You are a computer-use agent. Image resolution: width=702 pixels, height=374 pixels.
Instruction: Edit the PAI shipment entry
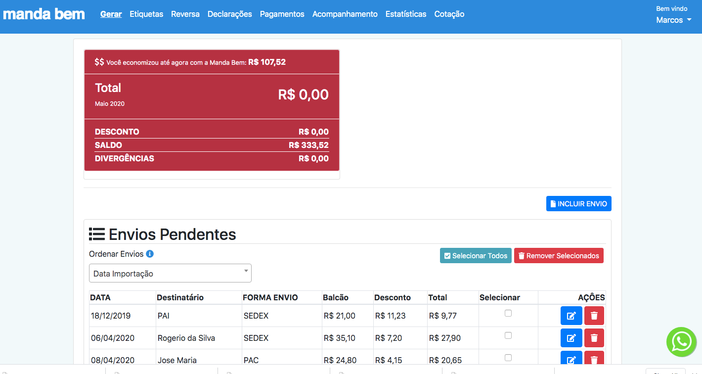(x=571, y=316)
